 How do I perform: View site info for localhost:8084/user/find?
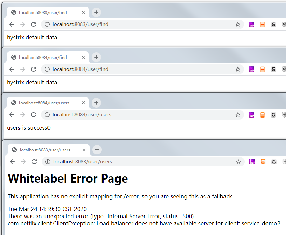coord(47,69)
